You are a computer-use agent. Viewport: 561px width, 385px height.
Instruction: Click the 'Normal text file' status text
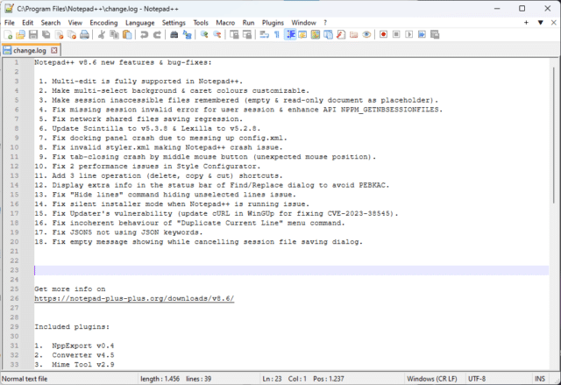25,379
